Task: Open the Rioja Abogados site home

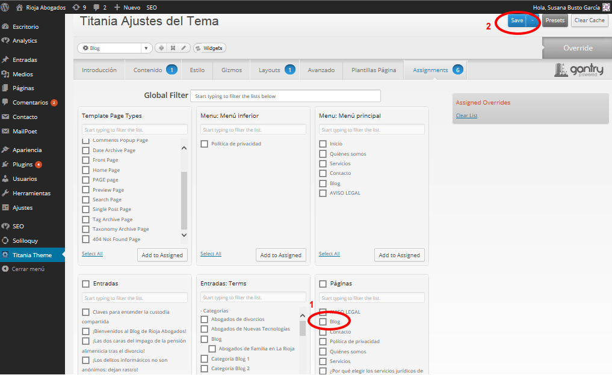Action: (x=40, y=7)
